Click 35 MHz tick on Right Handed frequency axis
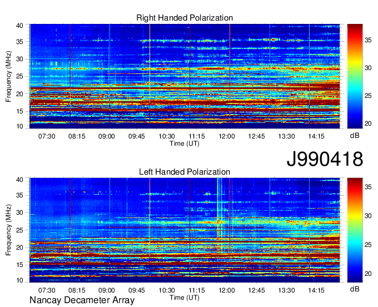Image resolution: width=378 pixels, height=307 pixels. (x=19, y=42)
